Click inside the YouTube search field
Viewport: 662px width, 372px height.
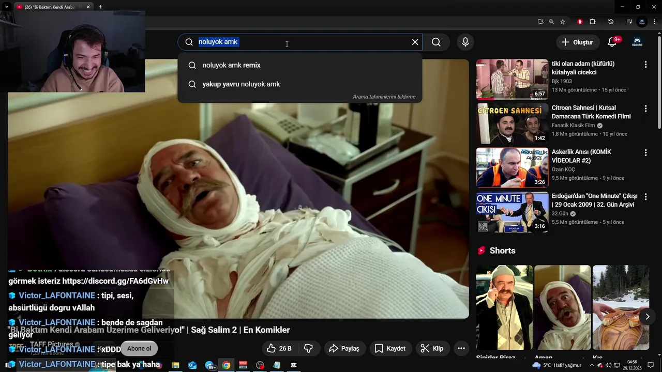pyautogui.click(x=300, y=42)
